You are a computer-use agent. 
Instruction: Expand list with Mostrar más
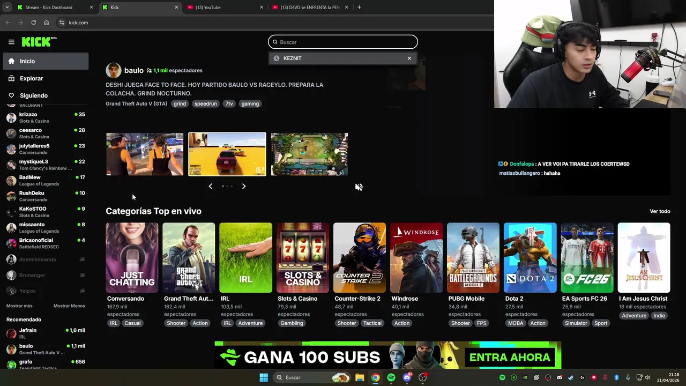tap(19, 306)
